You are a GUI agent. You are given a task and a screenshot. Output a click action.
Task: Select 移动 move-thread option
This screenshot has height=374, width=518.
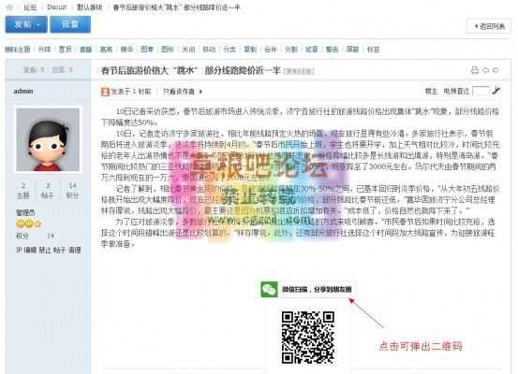209,50
